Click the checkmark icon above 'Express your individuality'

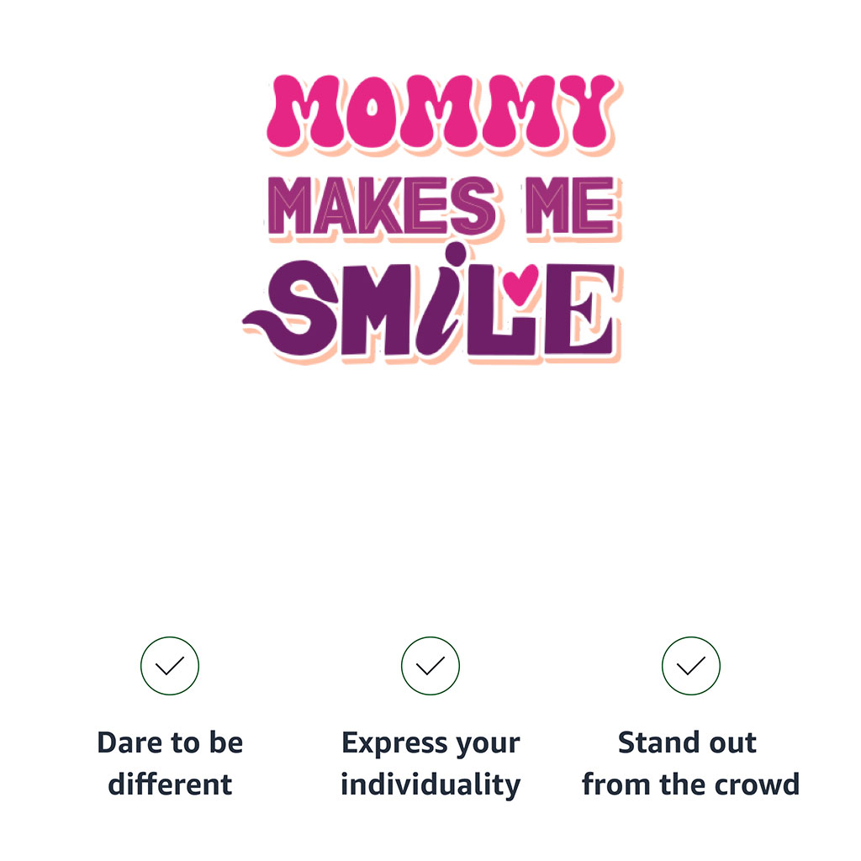point(430,666)
